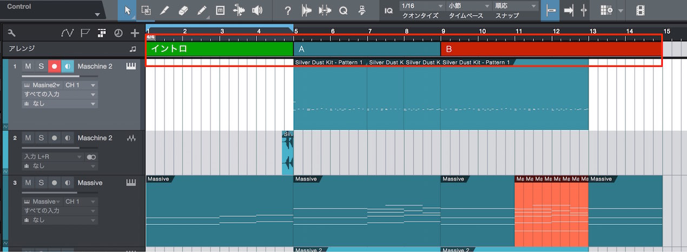Select the A arranger section
Image resolution: width=687 pixels, height=252 pixels.
tap(367, 49)
